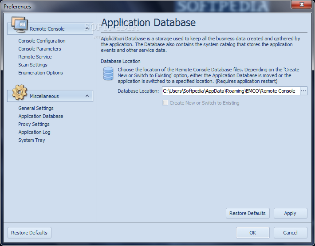Toggle Create New or Switch to Existing checkbox
Screen dimensions: 315x246
165,103
